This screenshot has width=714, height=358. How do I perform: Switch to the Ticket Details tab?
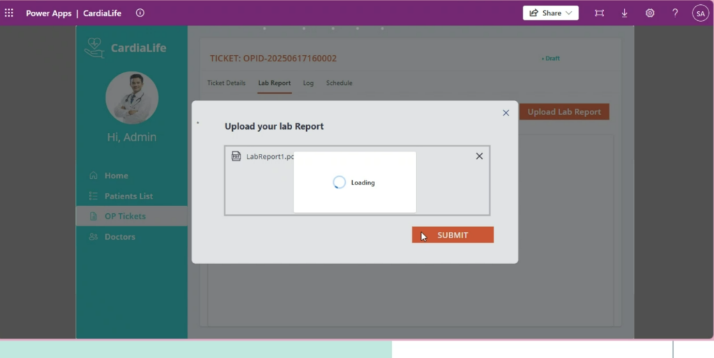click(227, 83)
